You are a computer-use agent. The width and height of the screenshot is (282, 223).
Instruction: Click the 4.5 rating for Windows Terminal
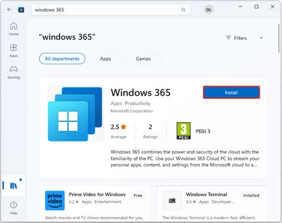coord(191,202)
